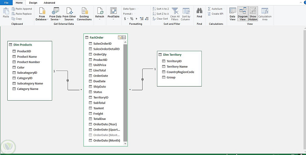Click the AutoSum button
The height and width of the screenshot is (155, 306).
pos(215,9)
